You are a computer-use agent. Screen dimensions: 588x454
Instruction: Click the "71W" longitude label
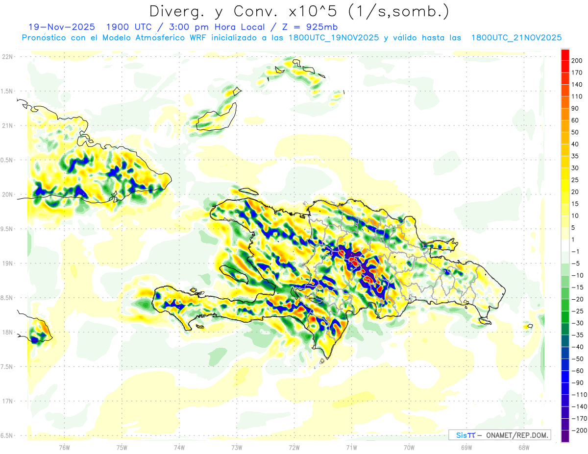click(351, 447)
